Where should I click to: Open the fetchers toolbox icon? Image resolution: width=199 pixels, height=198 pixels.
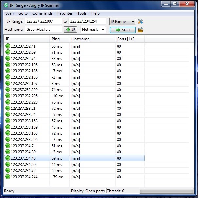(x=140, y=30)
